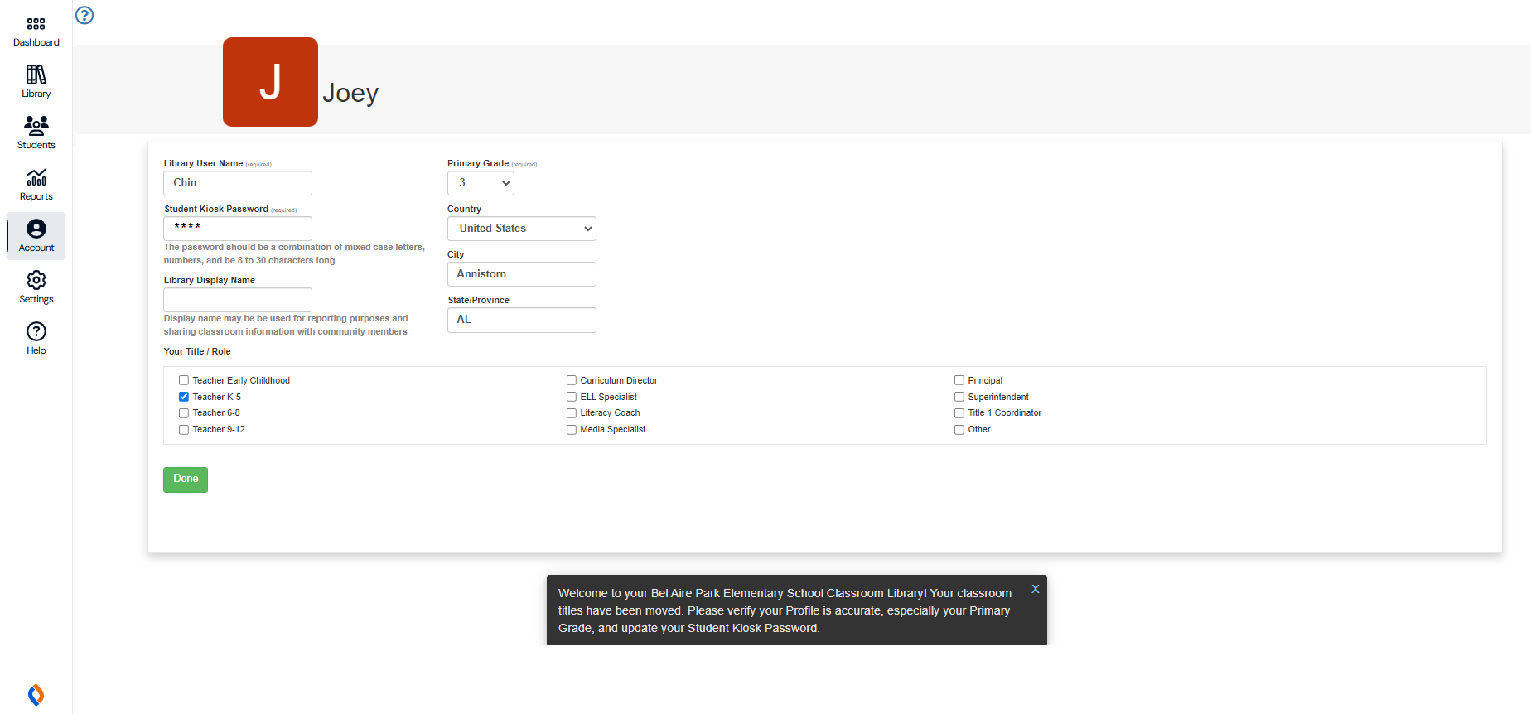Open the Dashboard from the sidebar
Image resolution: width=1531 pixels, height=714 pixels.
[36, 31]
